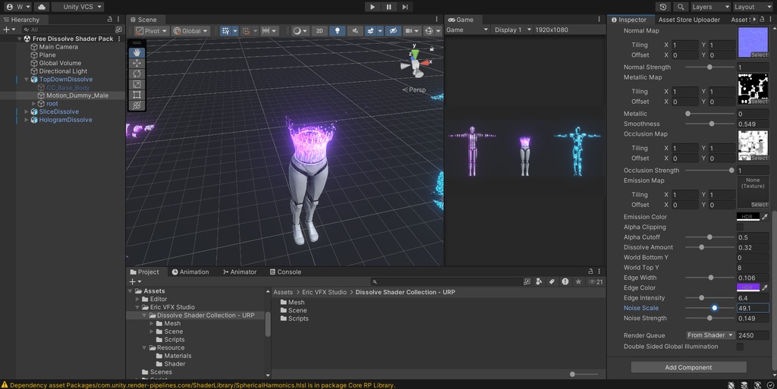The height and width of the screenshot is (389, 777).
Task: Open the Hierarchy panel options menu
Action: pyautogui.click(x=118, y=19)
